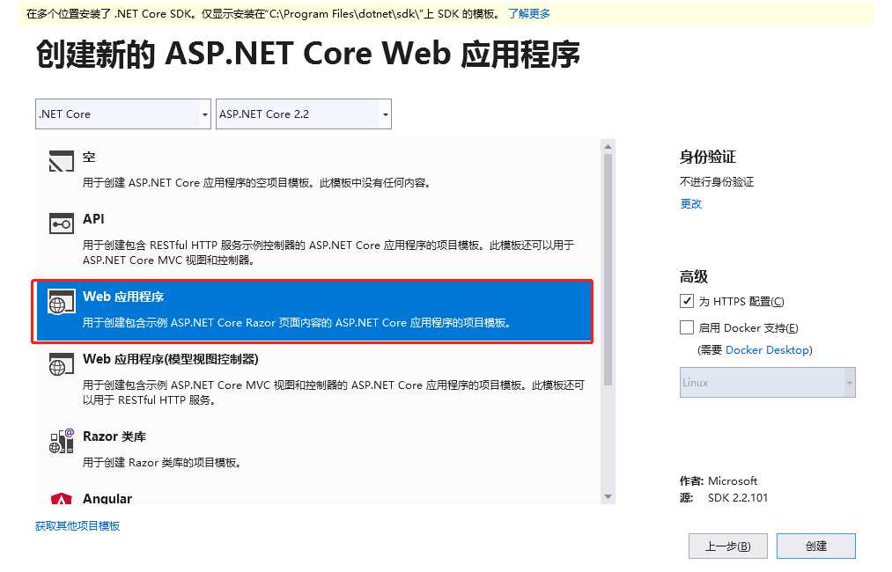Click the 高级 section heading
The width and height of the screenshot is (892, 572).
tap(694, 276)
